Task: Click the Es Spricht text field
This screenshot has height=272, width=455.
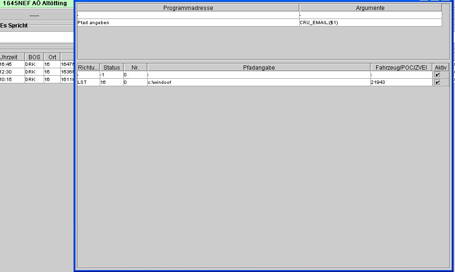Action: click(x=37, y=37)
